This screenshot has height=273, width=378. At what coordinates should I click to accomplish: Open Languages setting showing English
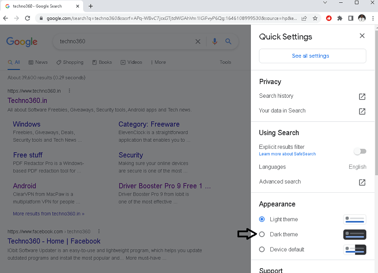[x=312, y=167]
